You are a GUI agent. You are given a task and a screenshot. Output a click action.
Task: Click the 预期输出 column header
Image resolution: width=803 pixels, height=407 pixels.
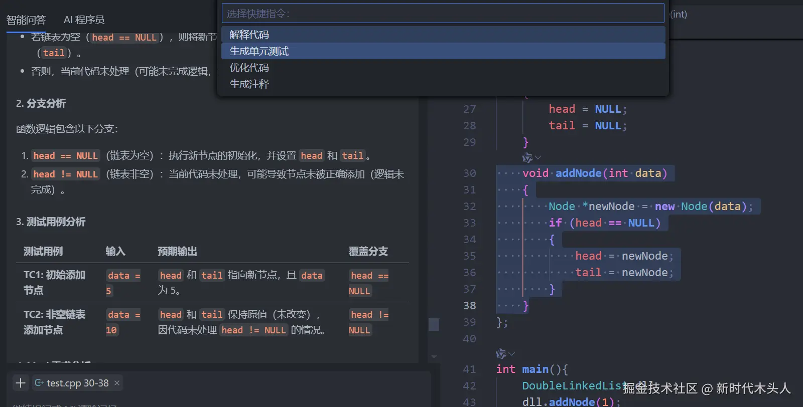click(x=177, y=252)
